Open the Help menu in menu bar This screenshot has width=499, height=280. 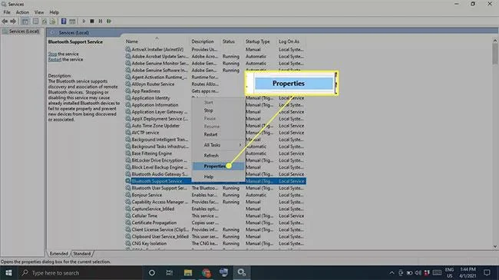54,12
